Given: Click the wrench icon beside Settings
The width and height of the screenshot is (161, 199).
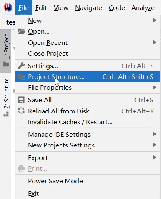Looking at the screenshot, I should point(21,66).
